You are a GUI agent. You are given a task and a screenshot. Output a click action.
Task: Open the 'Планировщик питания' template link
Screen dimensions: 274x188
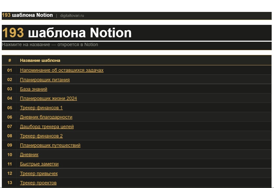(45, 80)
